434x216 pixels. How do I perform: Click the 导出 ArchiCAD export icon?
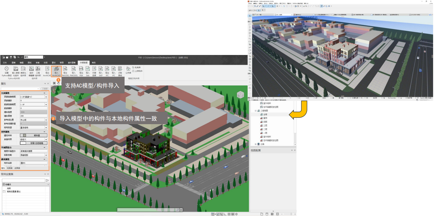tap(47, 71)
